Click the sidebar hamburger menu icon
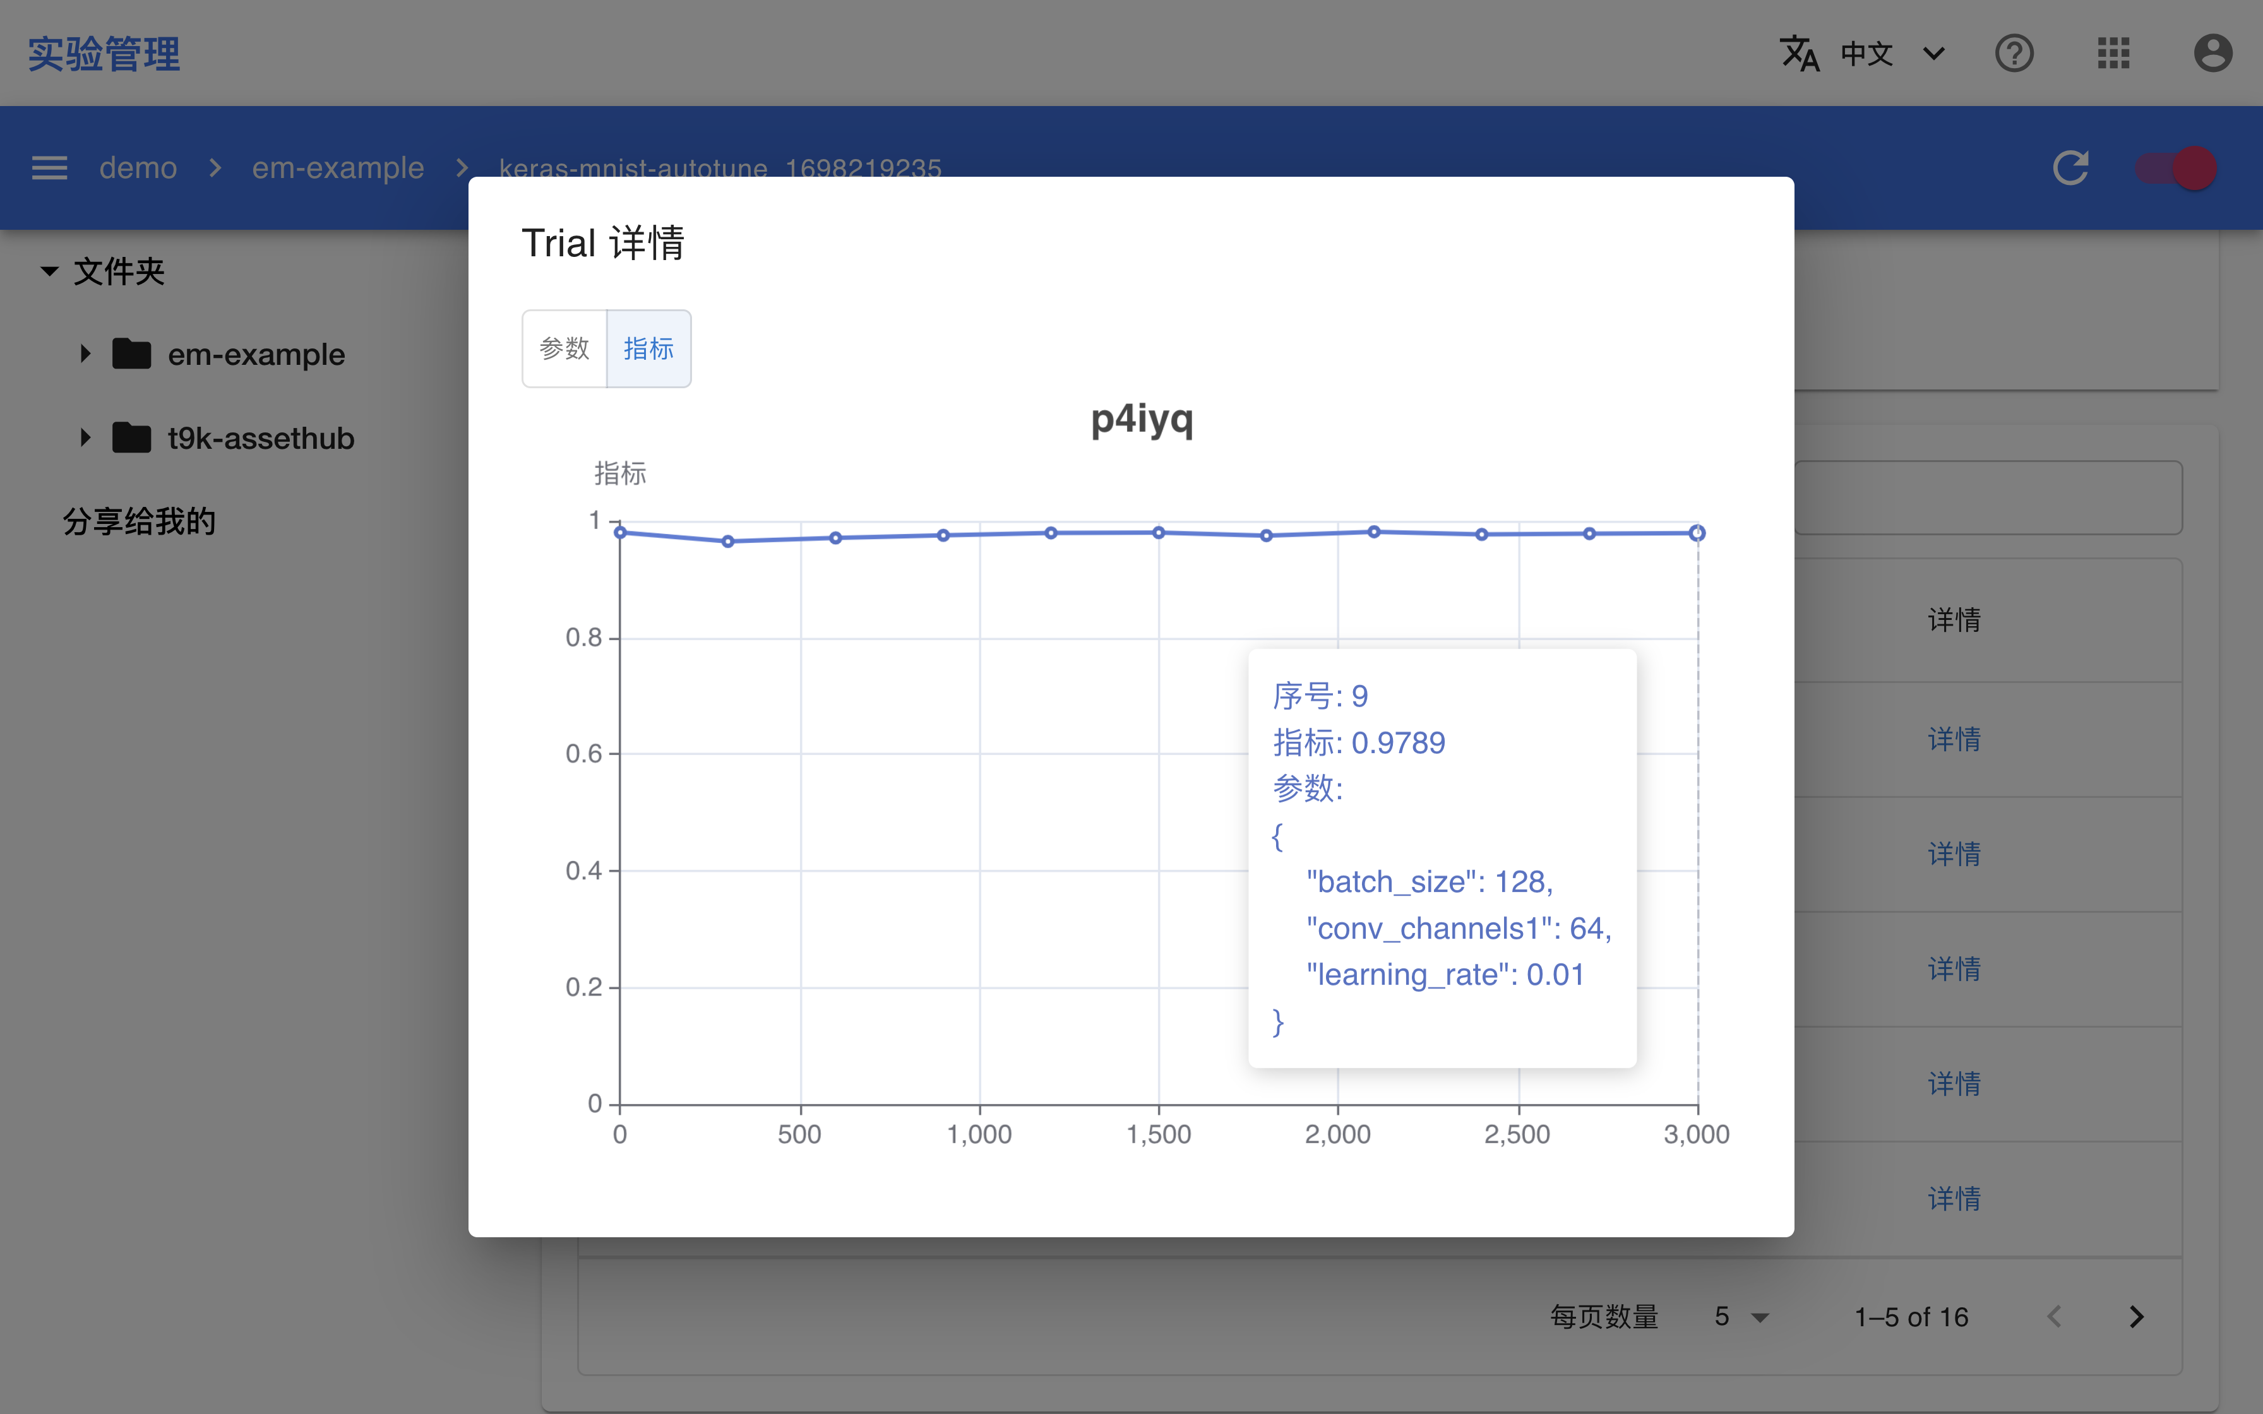 coord(49,165)
